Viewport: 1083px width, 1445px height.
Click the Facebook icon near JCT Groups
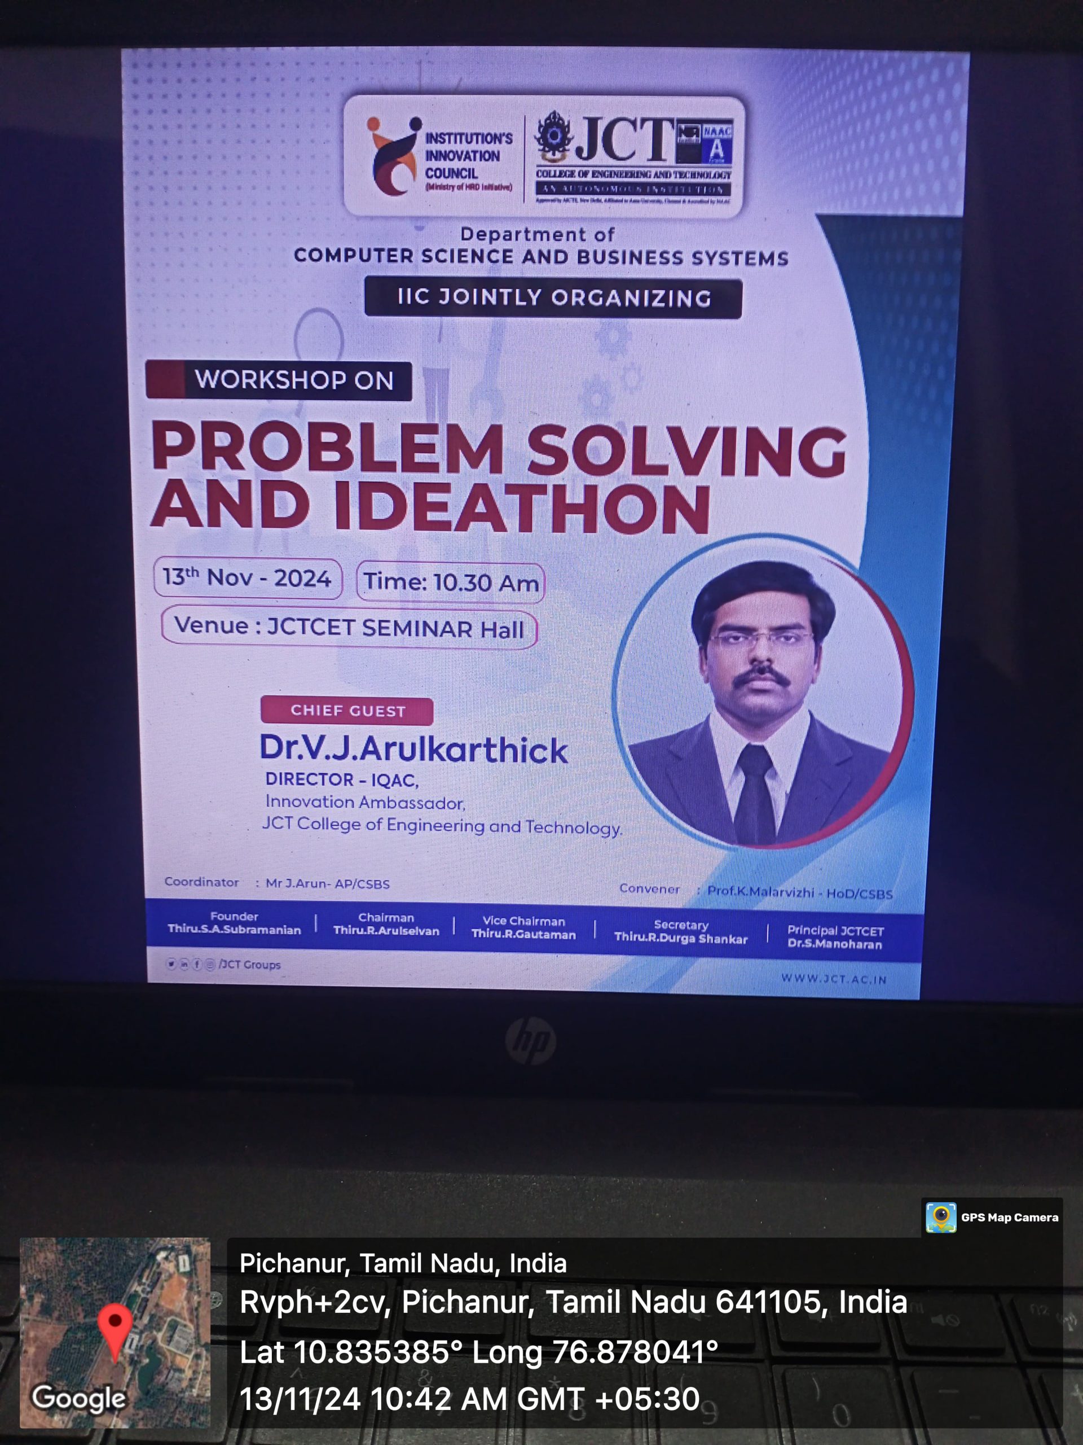pyautogui.click(x=196, y=964)
